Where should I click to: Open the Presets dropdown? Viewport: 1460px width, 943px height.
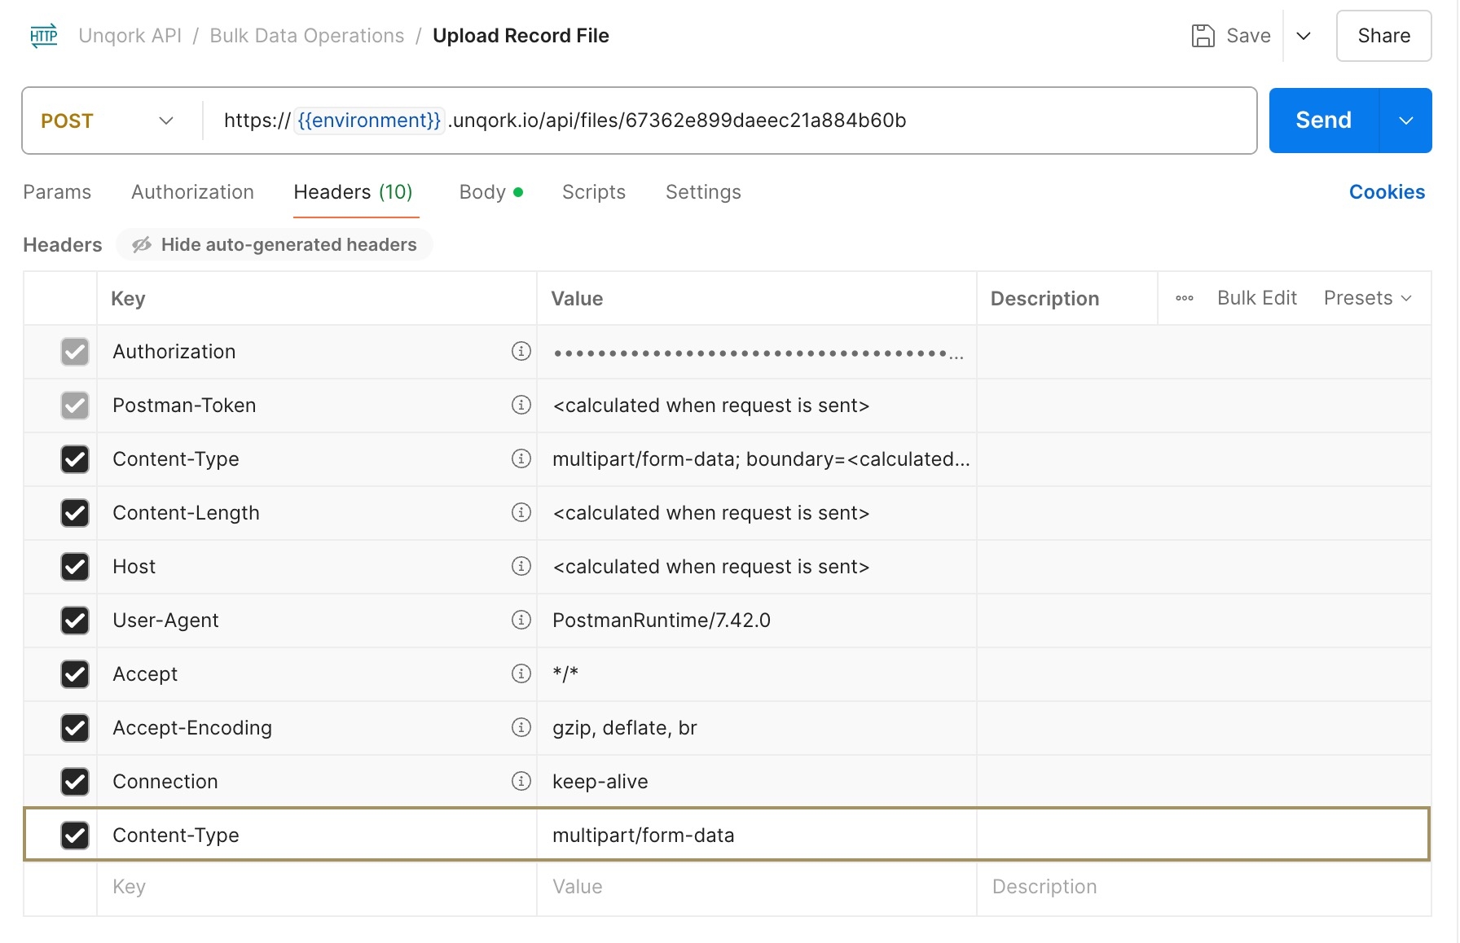(1368, 298)
